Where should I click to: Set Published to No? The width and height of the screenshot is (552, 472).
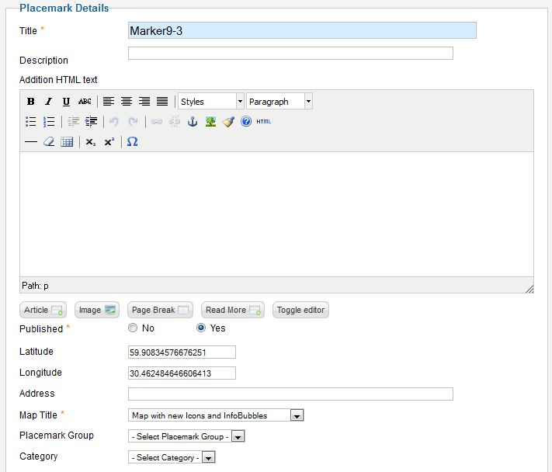(x=133, y=328)
